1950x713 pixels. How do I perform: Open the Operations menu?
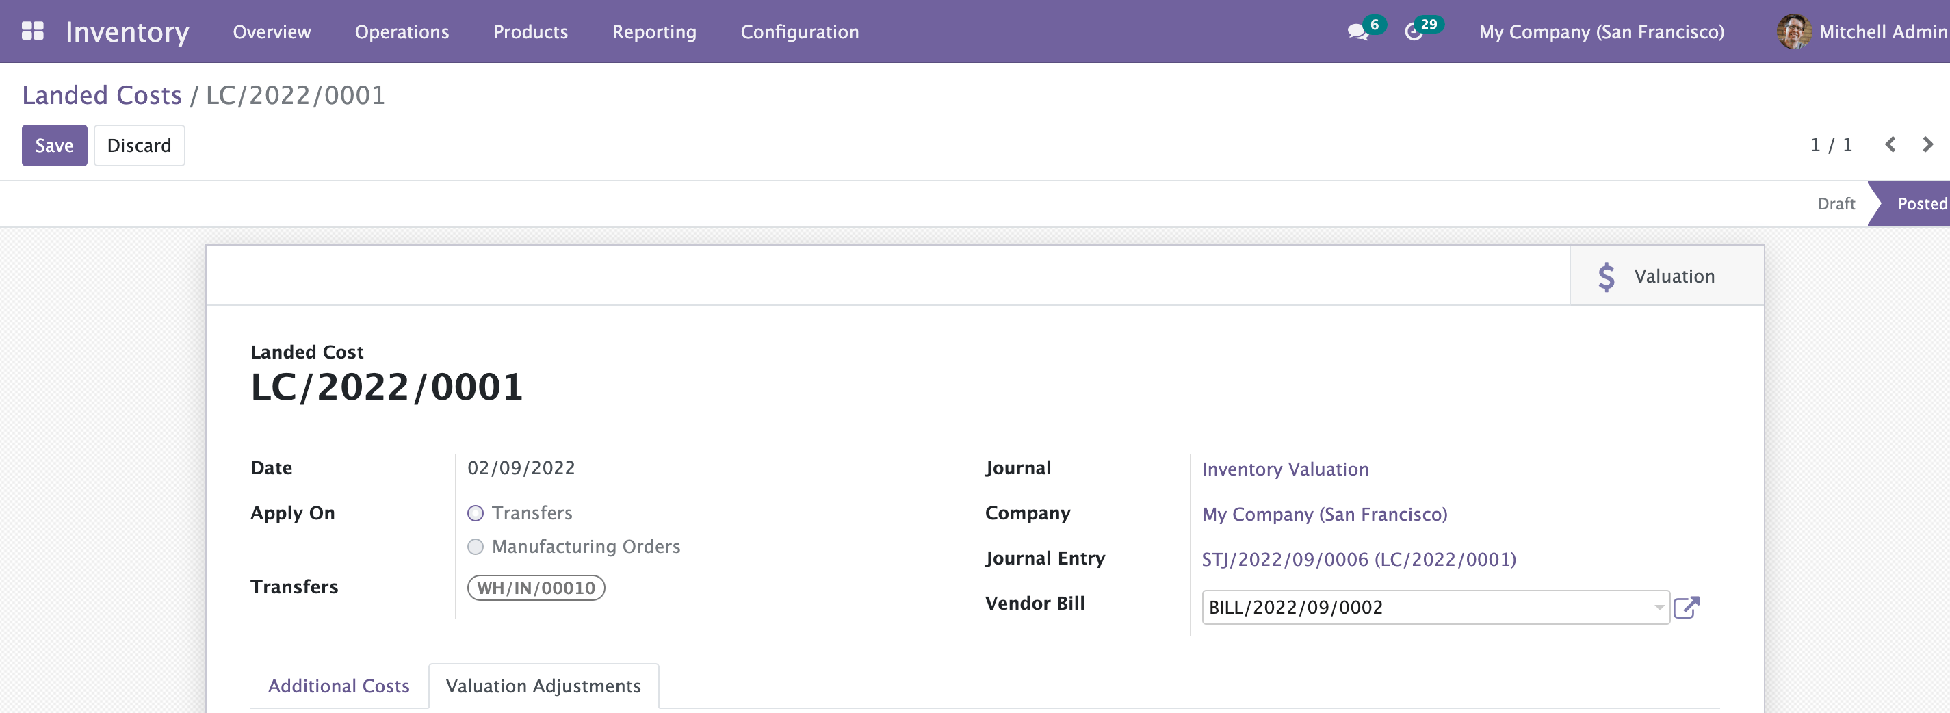[401, 31]
